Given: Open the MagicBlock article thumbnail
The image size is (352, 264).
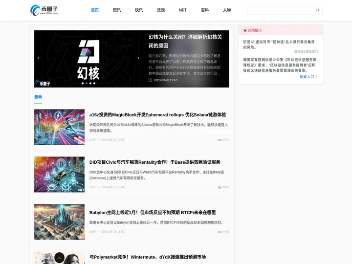Looking at the screenshot, I should coord(59,127).
